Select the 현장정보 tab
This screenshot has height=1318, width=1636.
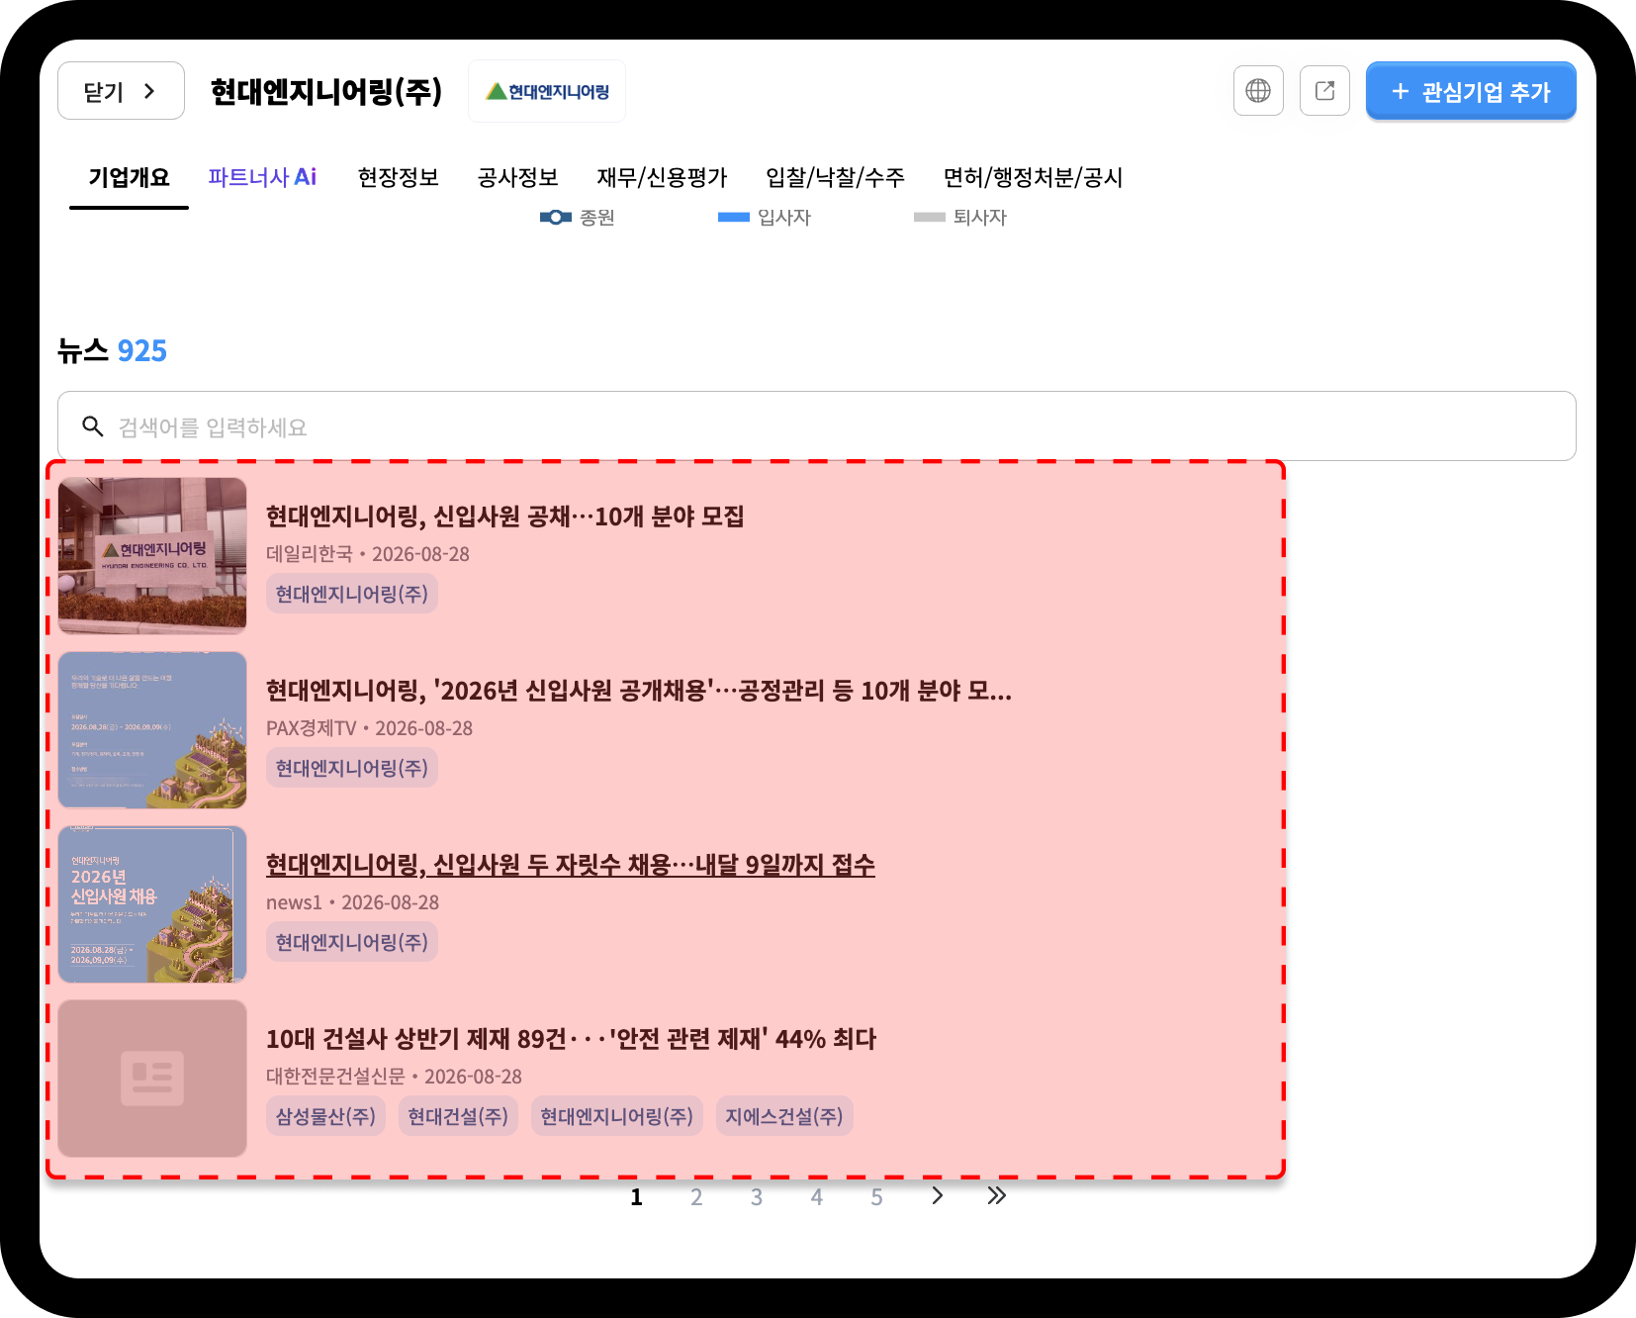[x=398, y=177]
